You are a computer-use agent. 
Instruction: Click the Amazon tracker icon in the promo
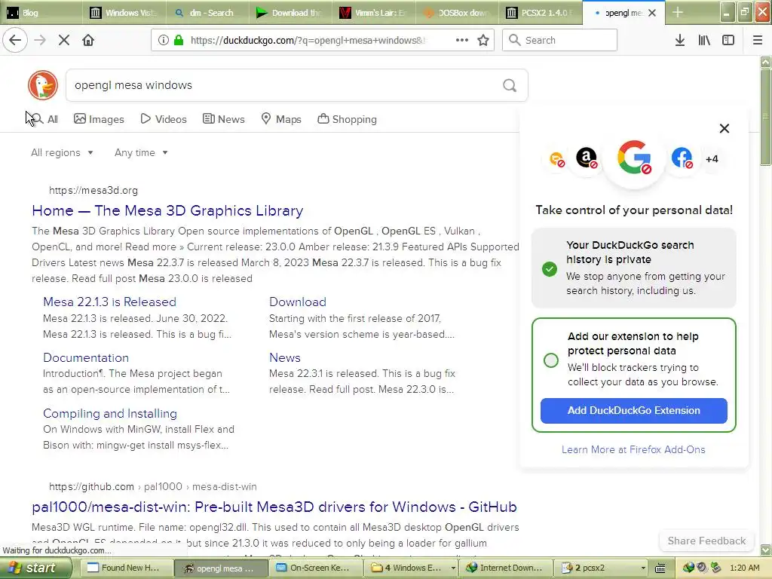pyautogui.click(x=587, y=158)
